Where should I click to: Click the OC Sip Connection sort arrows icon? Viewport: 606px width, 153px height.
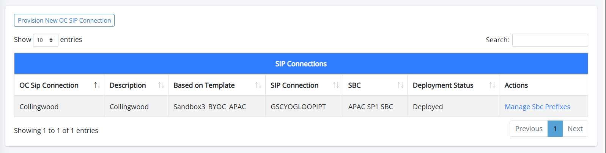pyautogui.click(x=97, y=85)
